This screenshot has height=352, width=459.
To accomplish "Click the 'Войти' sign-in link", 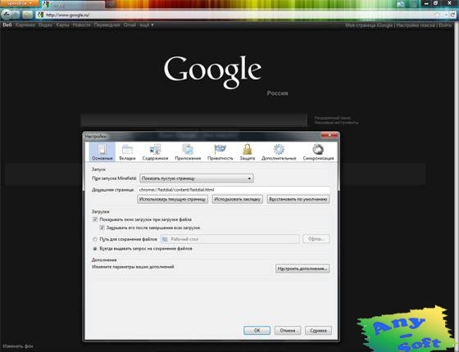I will pyautogui.click(x=445, y=25).
